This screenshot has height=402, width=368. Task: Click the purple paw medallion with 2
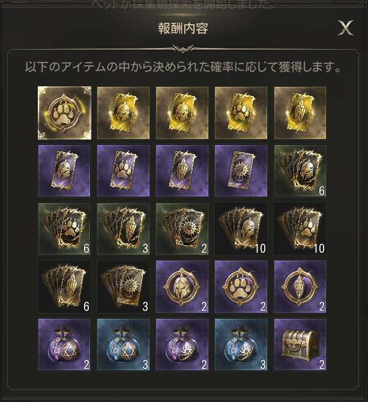241,286
